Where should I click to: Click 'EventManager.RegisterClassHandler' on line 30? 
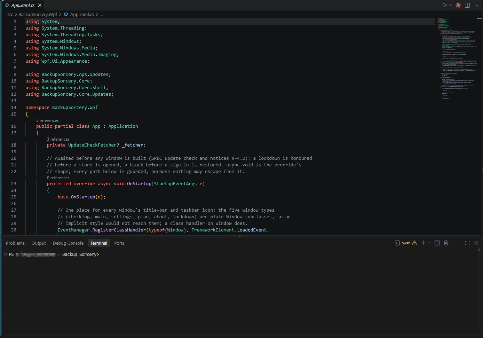tap(102, 230)
